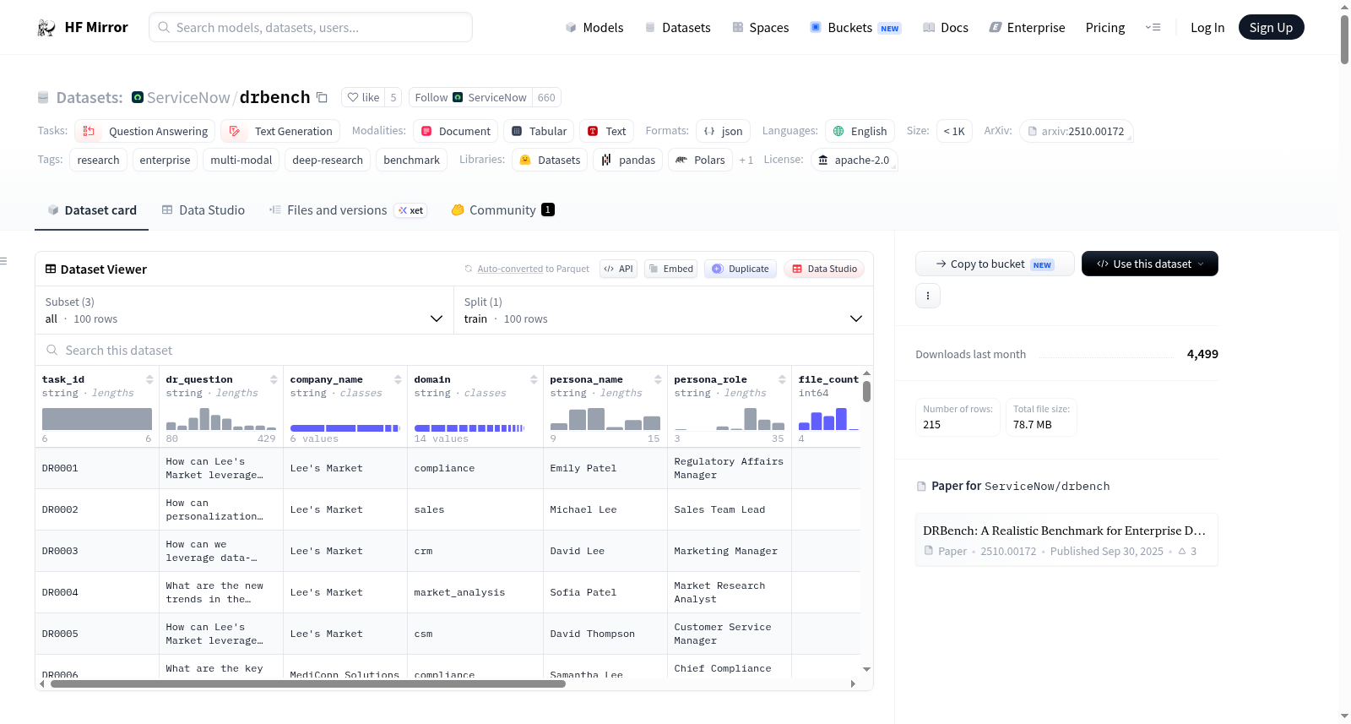Open the Subset dropdown
The image size is (1351, 724).
[244, 310]
